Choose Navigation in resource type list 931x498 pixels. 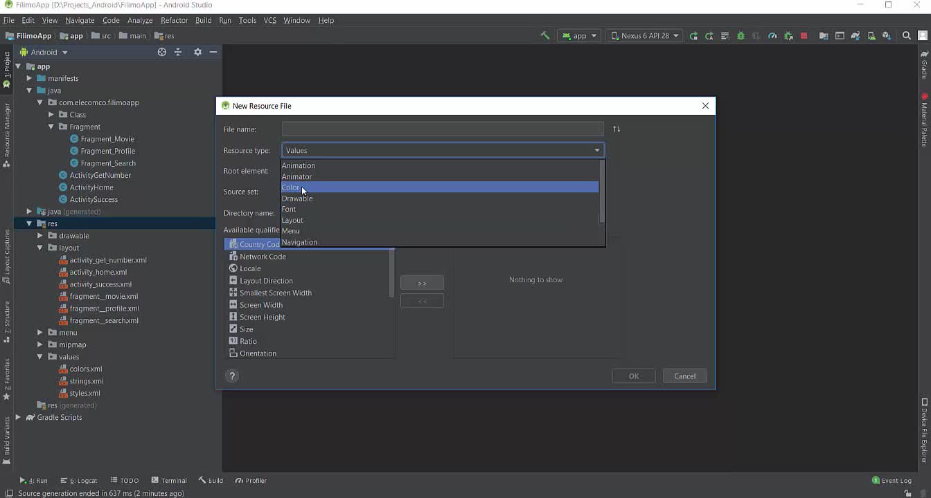coord(299,242)
